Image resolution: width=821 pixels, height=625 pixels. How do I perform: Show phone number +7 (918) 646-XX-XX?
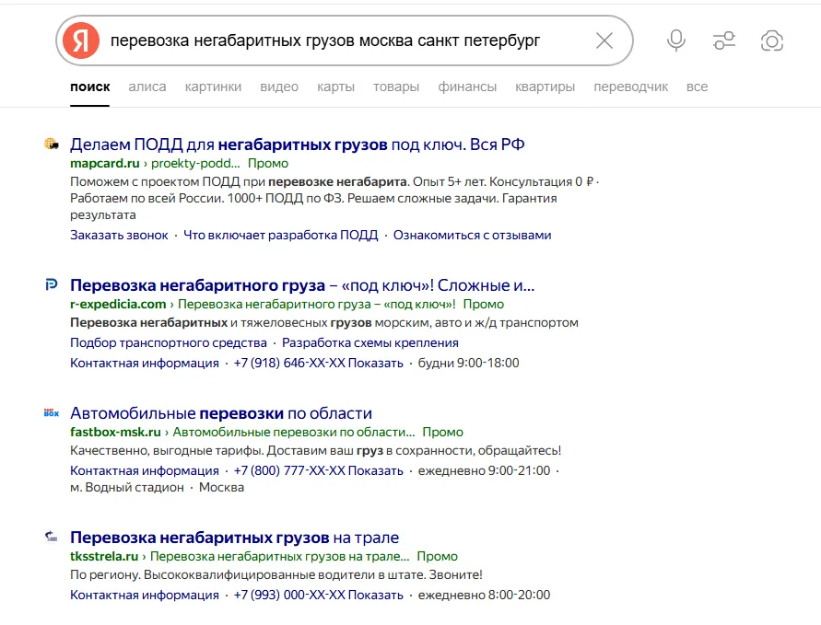pos(318,363)
